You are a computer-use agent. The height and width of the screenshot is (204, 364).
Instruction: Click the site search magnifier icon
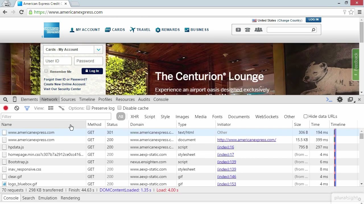[313, 30]
